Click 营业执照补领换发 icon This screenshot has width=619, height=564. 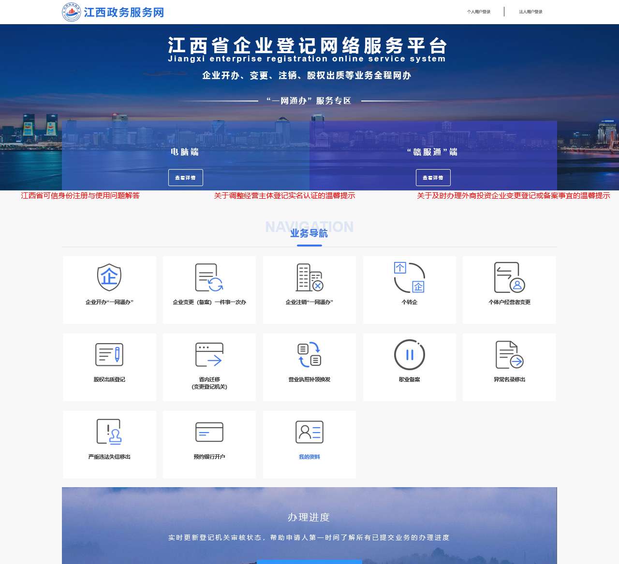[x=309, y=366]
